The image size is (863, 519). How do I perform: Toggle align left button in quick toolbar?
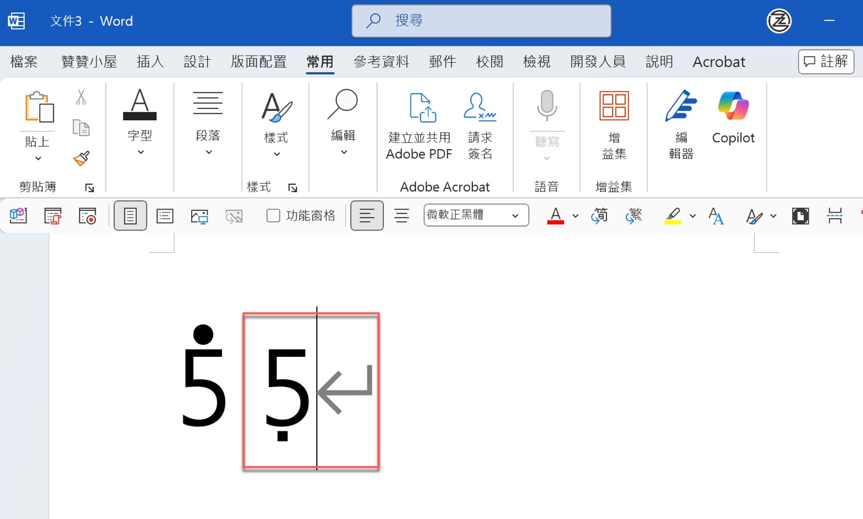[x=367, y=216]
